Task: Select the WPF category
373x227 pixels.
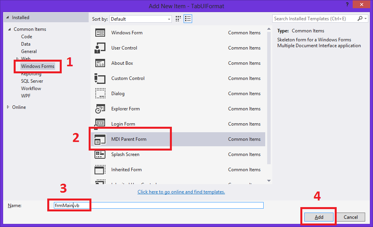Action: [26, 96]
